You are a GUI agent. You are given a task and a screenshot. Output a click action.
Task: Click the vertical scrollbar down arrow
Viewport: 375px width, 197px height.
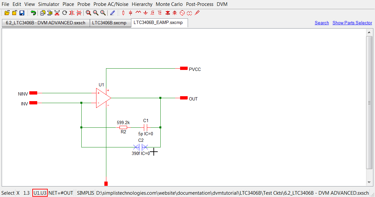(369, 182)
